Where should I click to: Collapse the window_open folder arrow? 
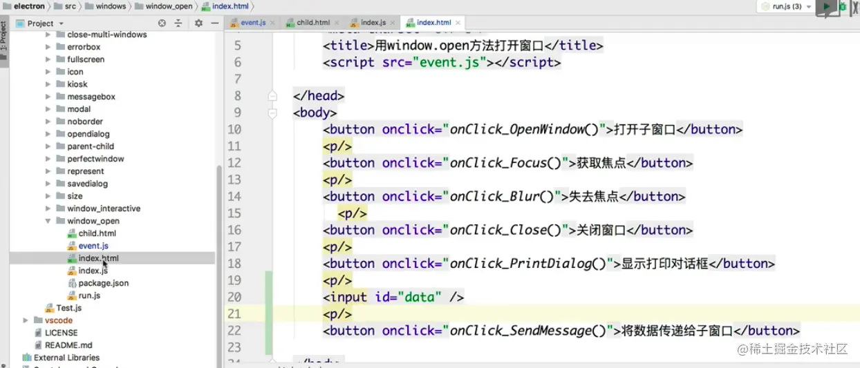[48, 221]
